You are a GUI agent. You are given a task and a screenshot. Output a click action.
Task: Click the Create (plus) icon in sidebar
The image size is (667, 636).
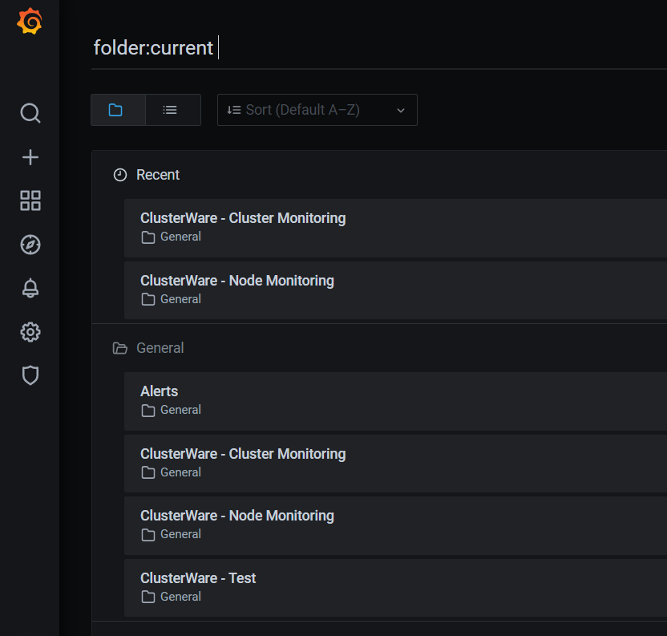pyautogui.click(x=30, y=157)
